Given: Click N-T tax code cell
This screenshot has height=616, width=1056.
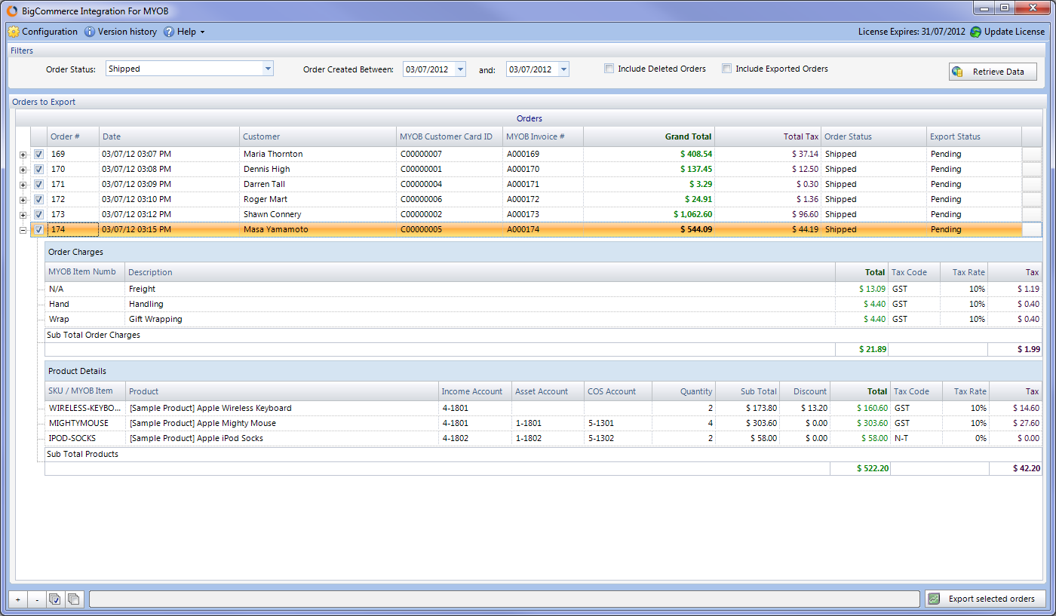Looking at the screenshot, I should click(916, 438).
